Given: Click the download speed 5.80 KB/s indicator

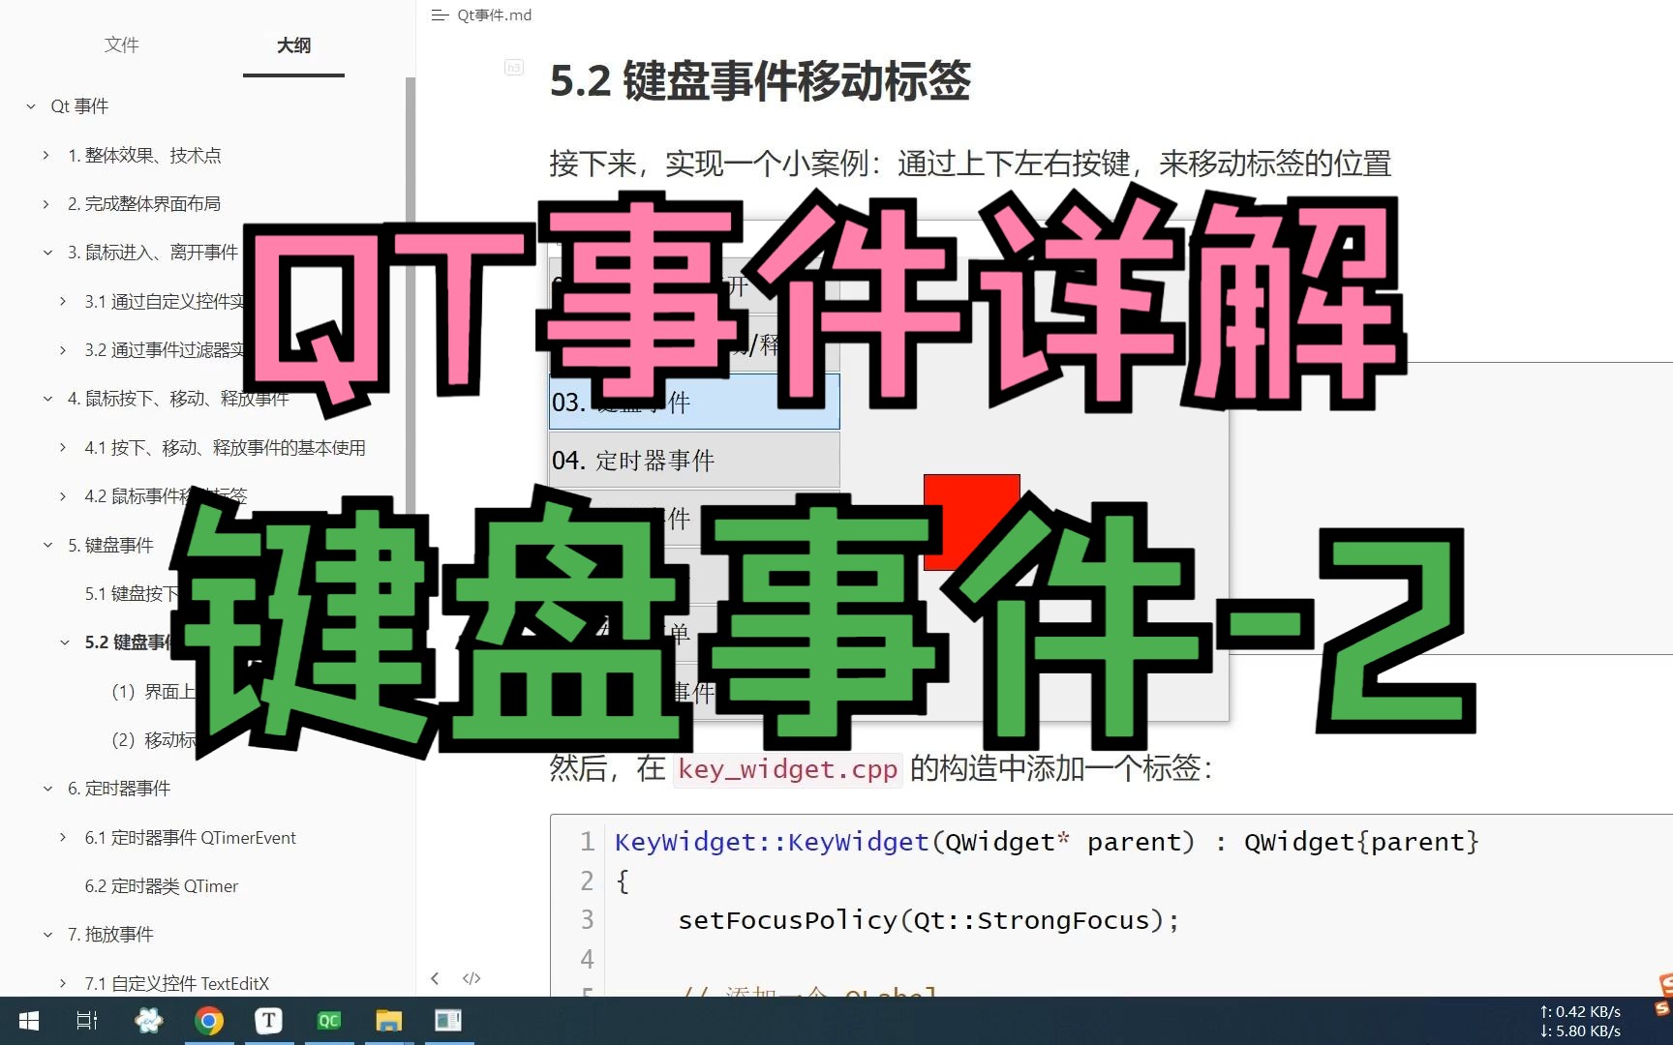Looking at the screenshot, I should click(1580, 1031).
